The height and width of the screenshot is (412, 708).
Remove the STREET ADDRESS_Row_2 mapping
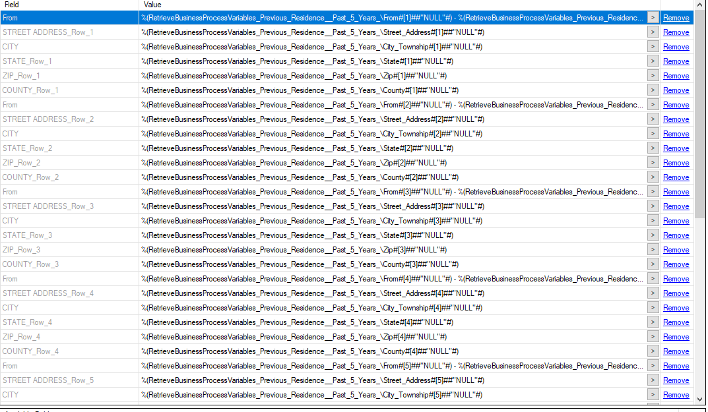tap(676, 119)
